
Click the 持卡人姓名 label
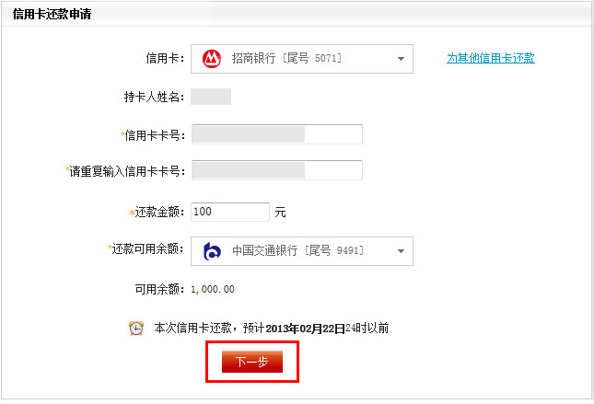tap(154, 97)
